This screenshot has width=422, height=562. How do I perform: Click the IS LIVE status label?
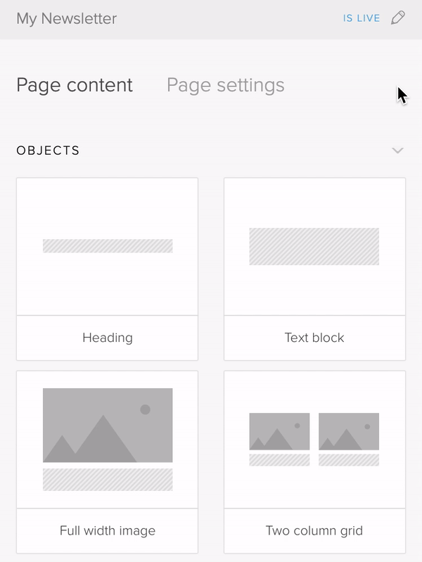(x=361, y=18)
